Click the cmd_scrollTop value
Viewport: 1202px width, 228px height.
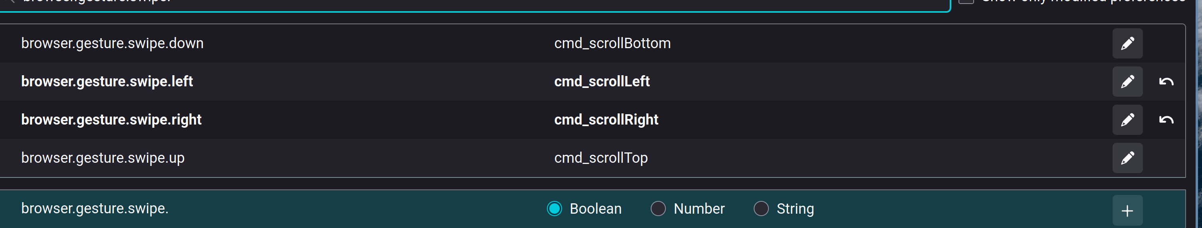click(600, 158)
